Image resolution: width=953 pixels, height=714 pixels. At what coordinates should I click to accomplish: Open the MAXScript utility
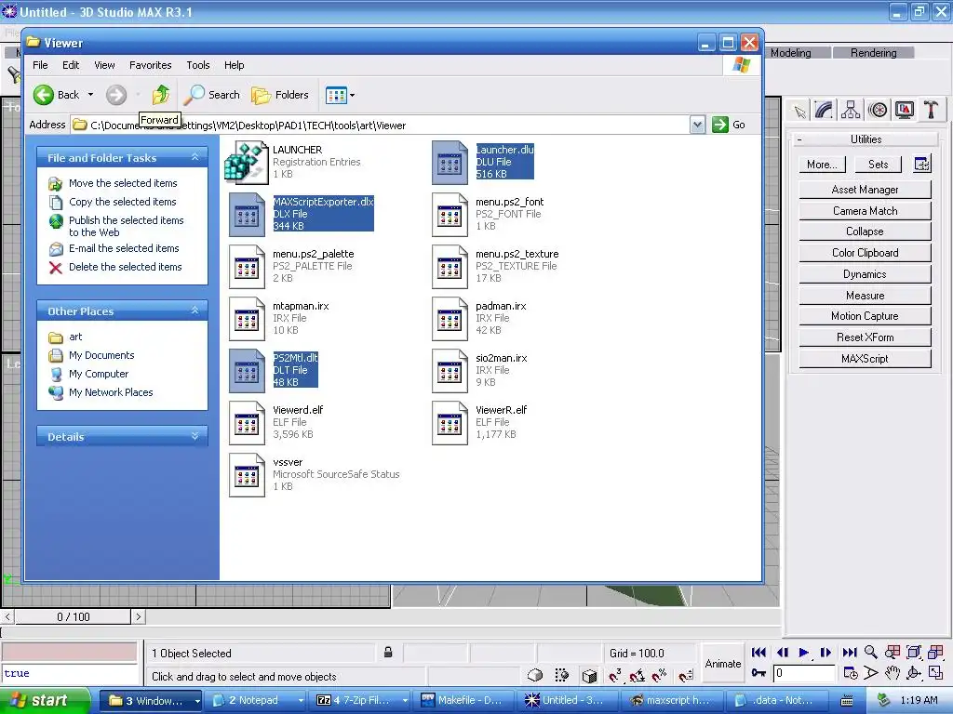865,358
